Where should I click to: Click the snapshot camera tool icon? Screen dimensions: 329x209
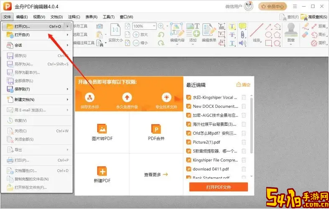[100, 26]
